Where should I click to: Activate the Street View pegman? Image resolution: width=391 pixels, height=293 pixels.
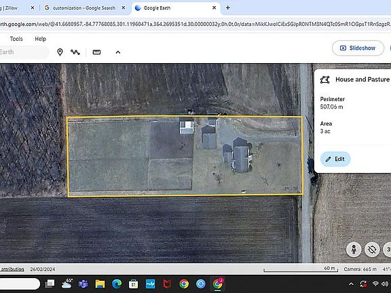click(354, 250)
